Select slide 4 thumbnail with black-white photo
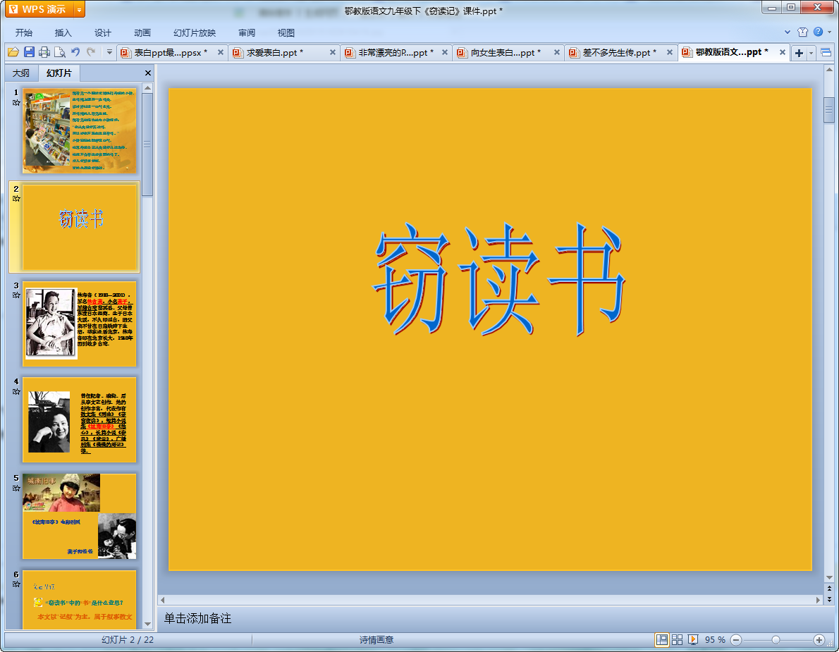 [79, 420]
